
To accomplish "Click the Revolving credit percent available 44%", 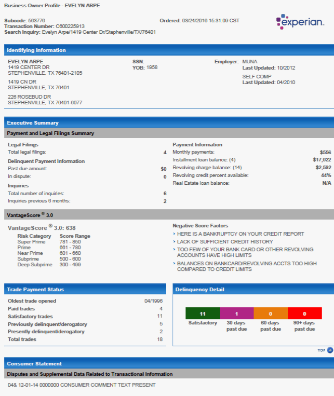I will click(x=326, y=175).
